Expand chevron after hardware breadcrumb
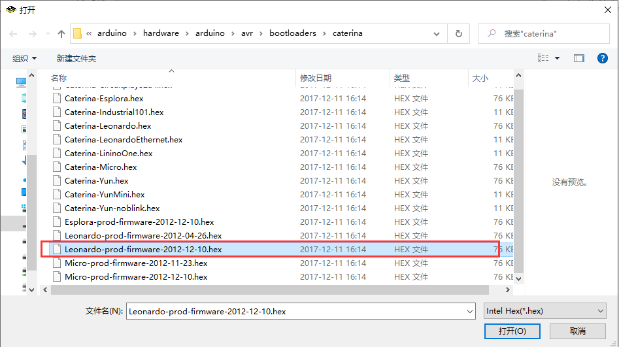 point(187,33)
